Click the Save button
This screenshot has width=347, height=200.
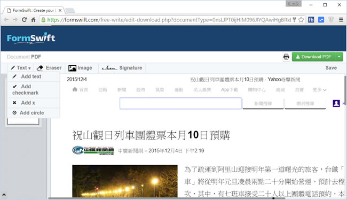(x=331, y=68)
